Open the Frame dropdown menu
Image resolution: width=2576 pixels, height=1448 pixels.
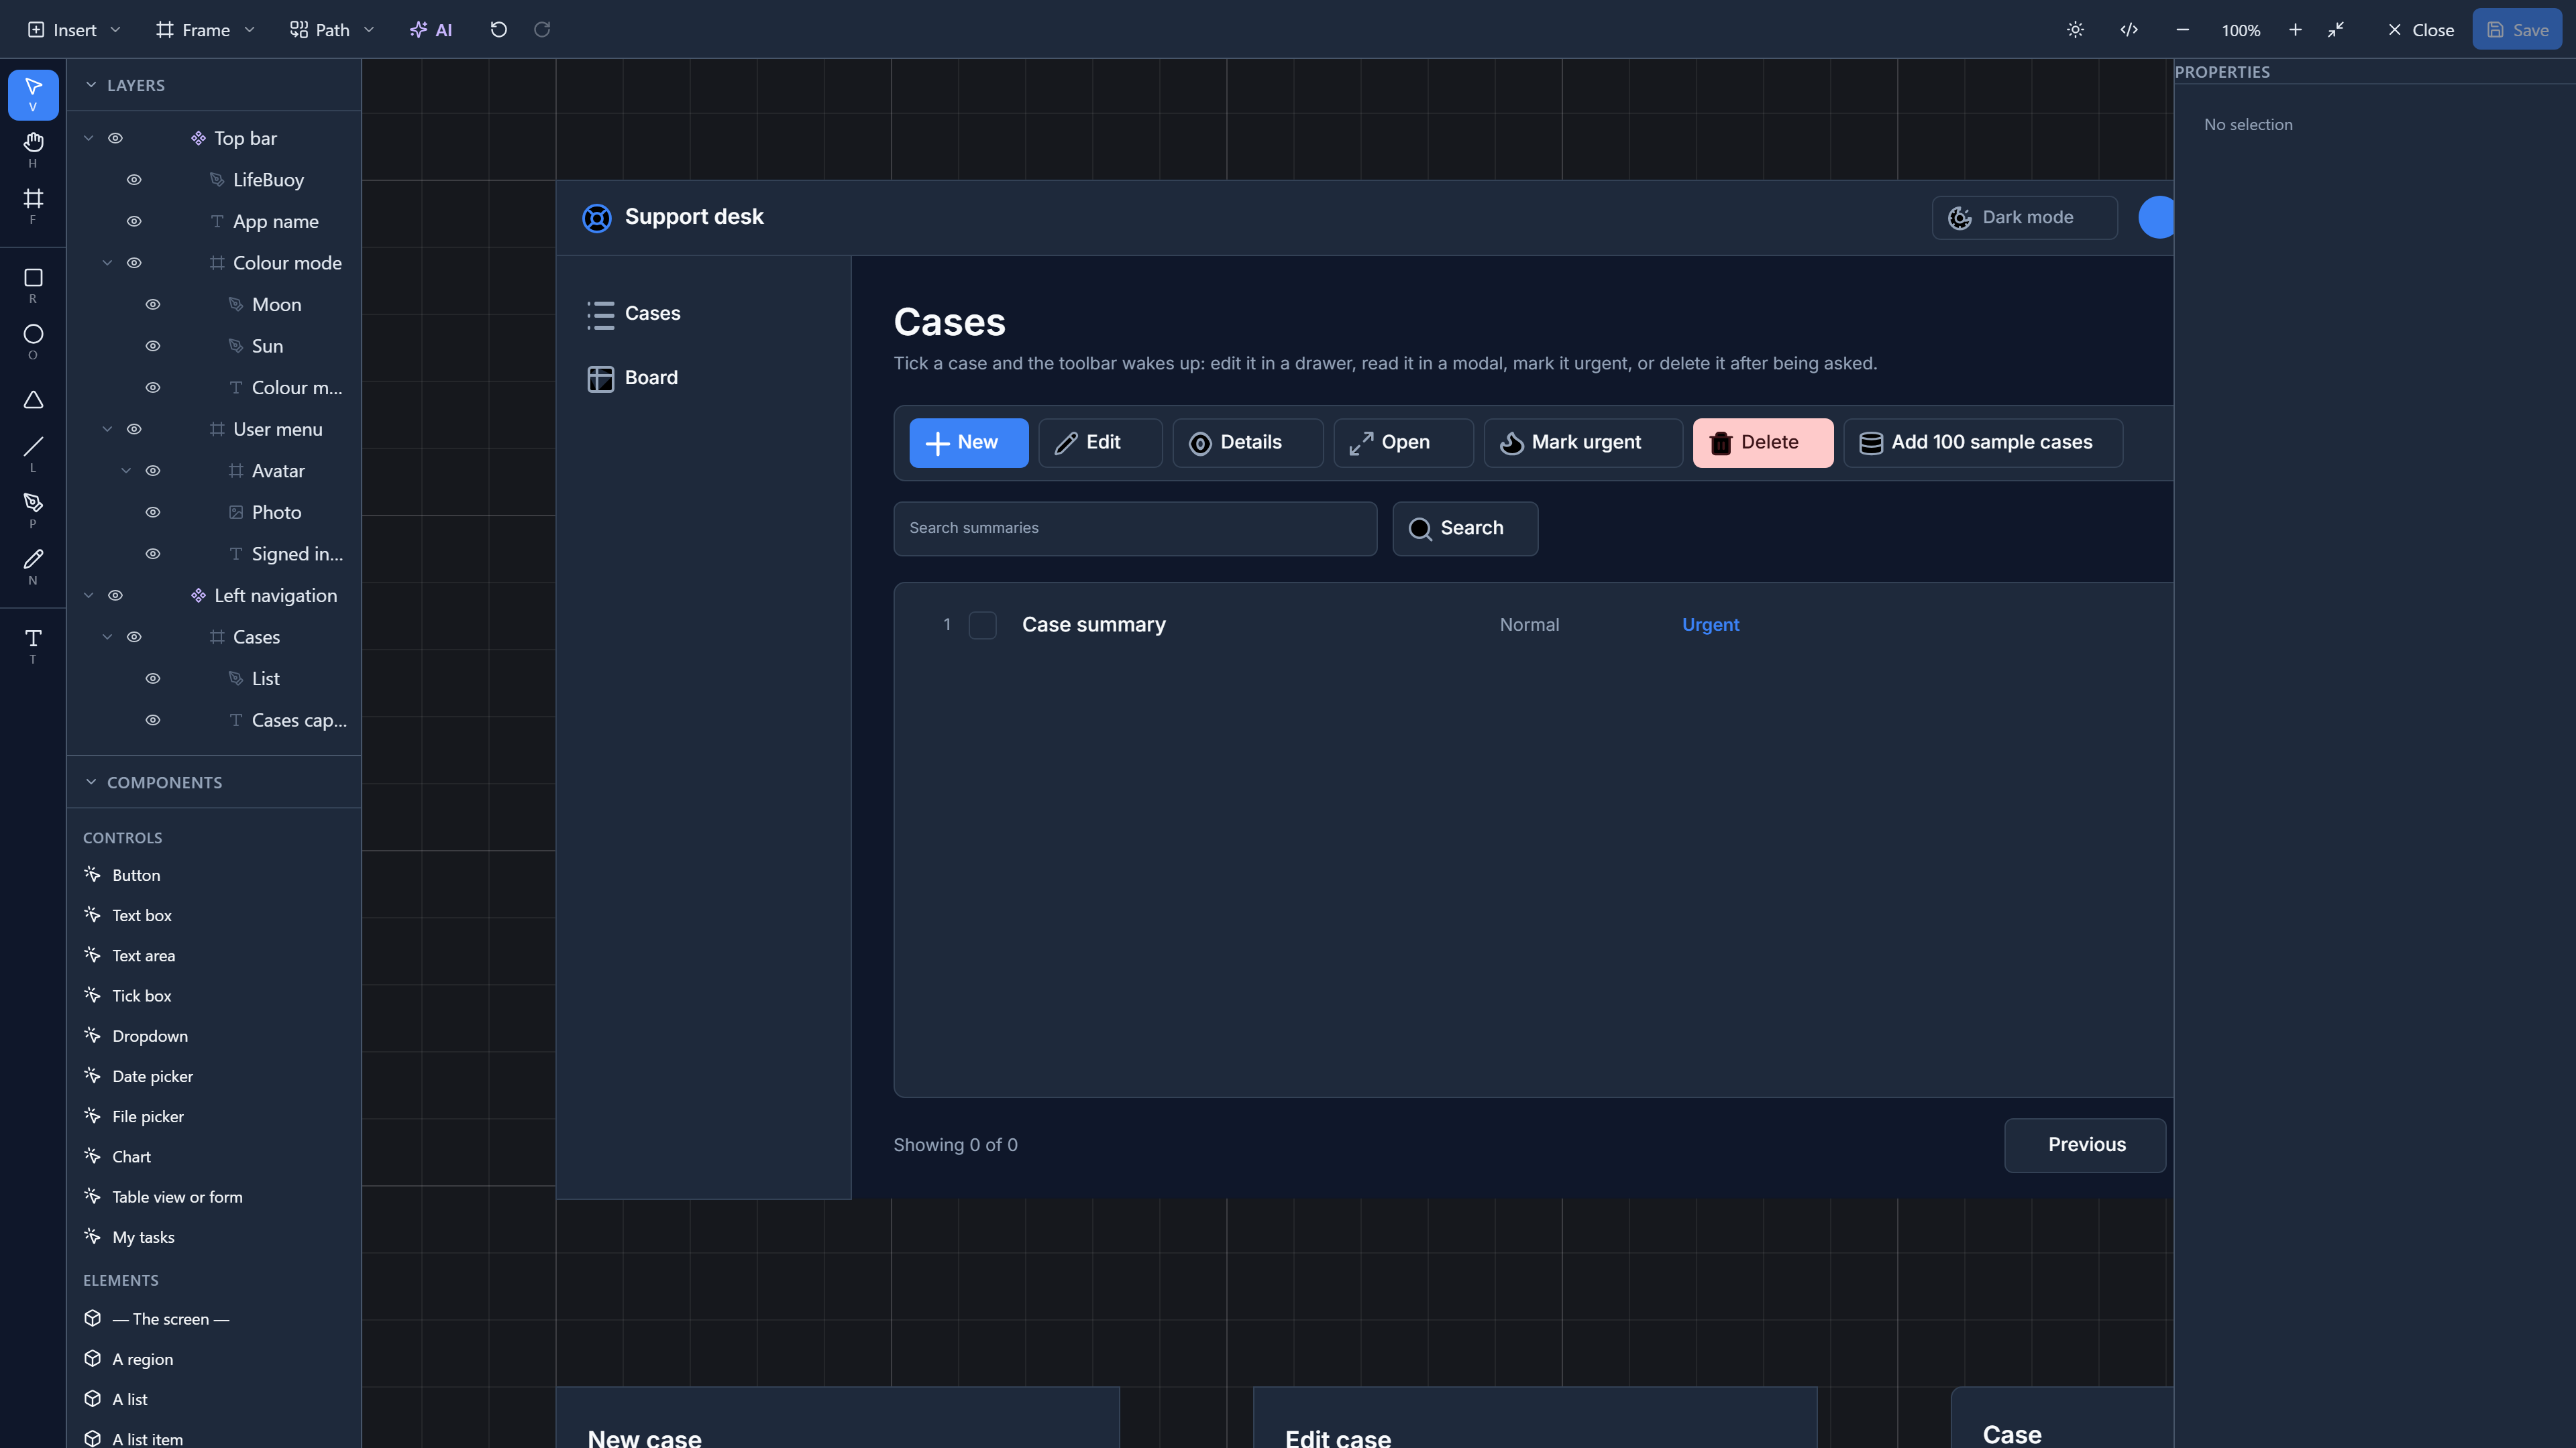pyautogui.click(x=205, y=30)
